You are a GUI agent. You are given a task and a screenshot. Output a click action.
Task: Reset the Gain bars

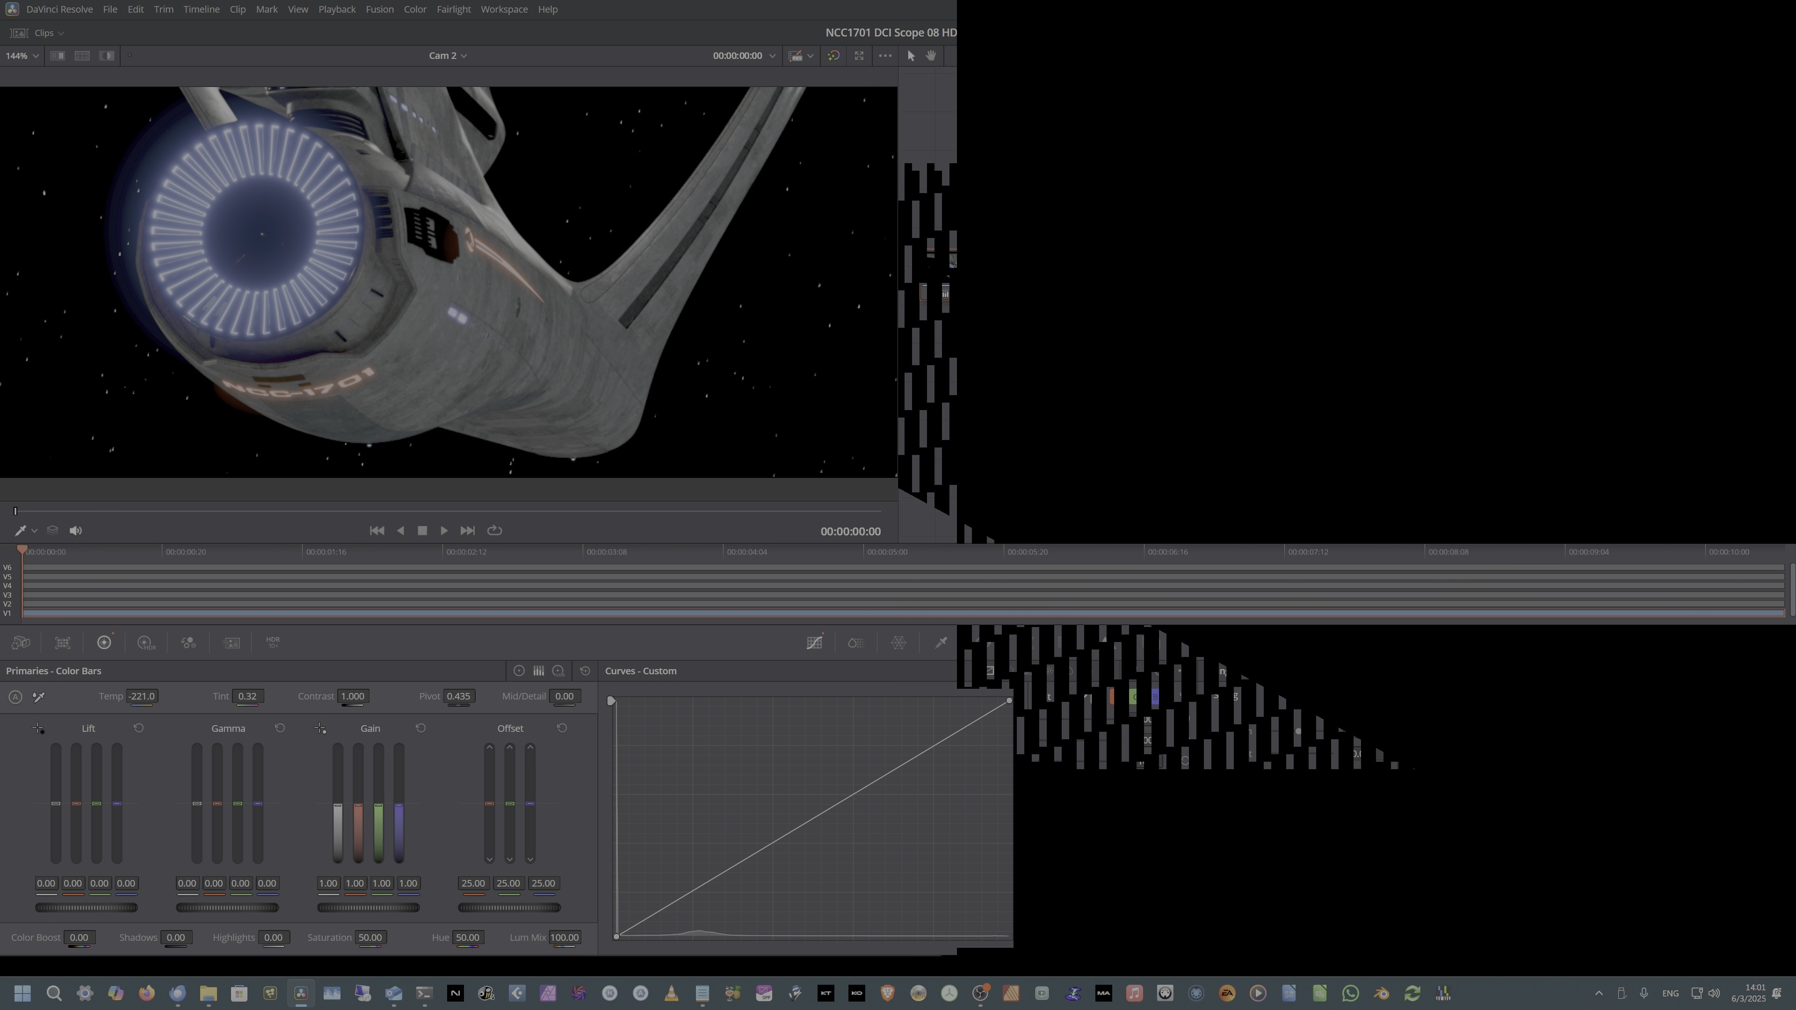[420, 728]
